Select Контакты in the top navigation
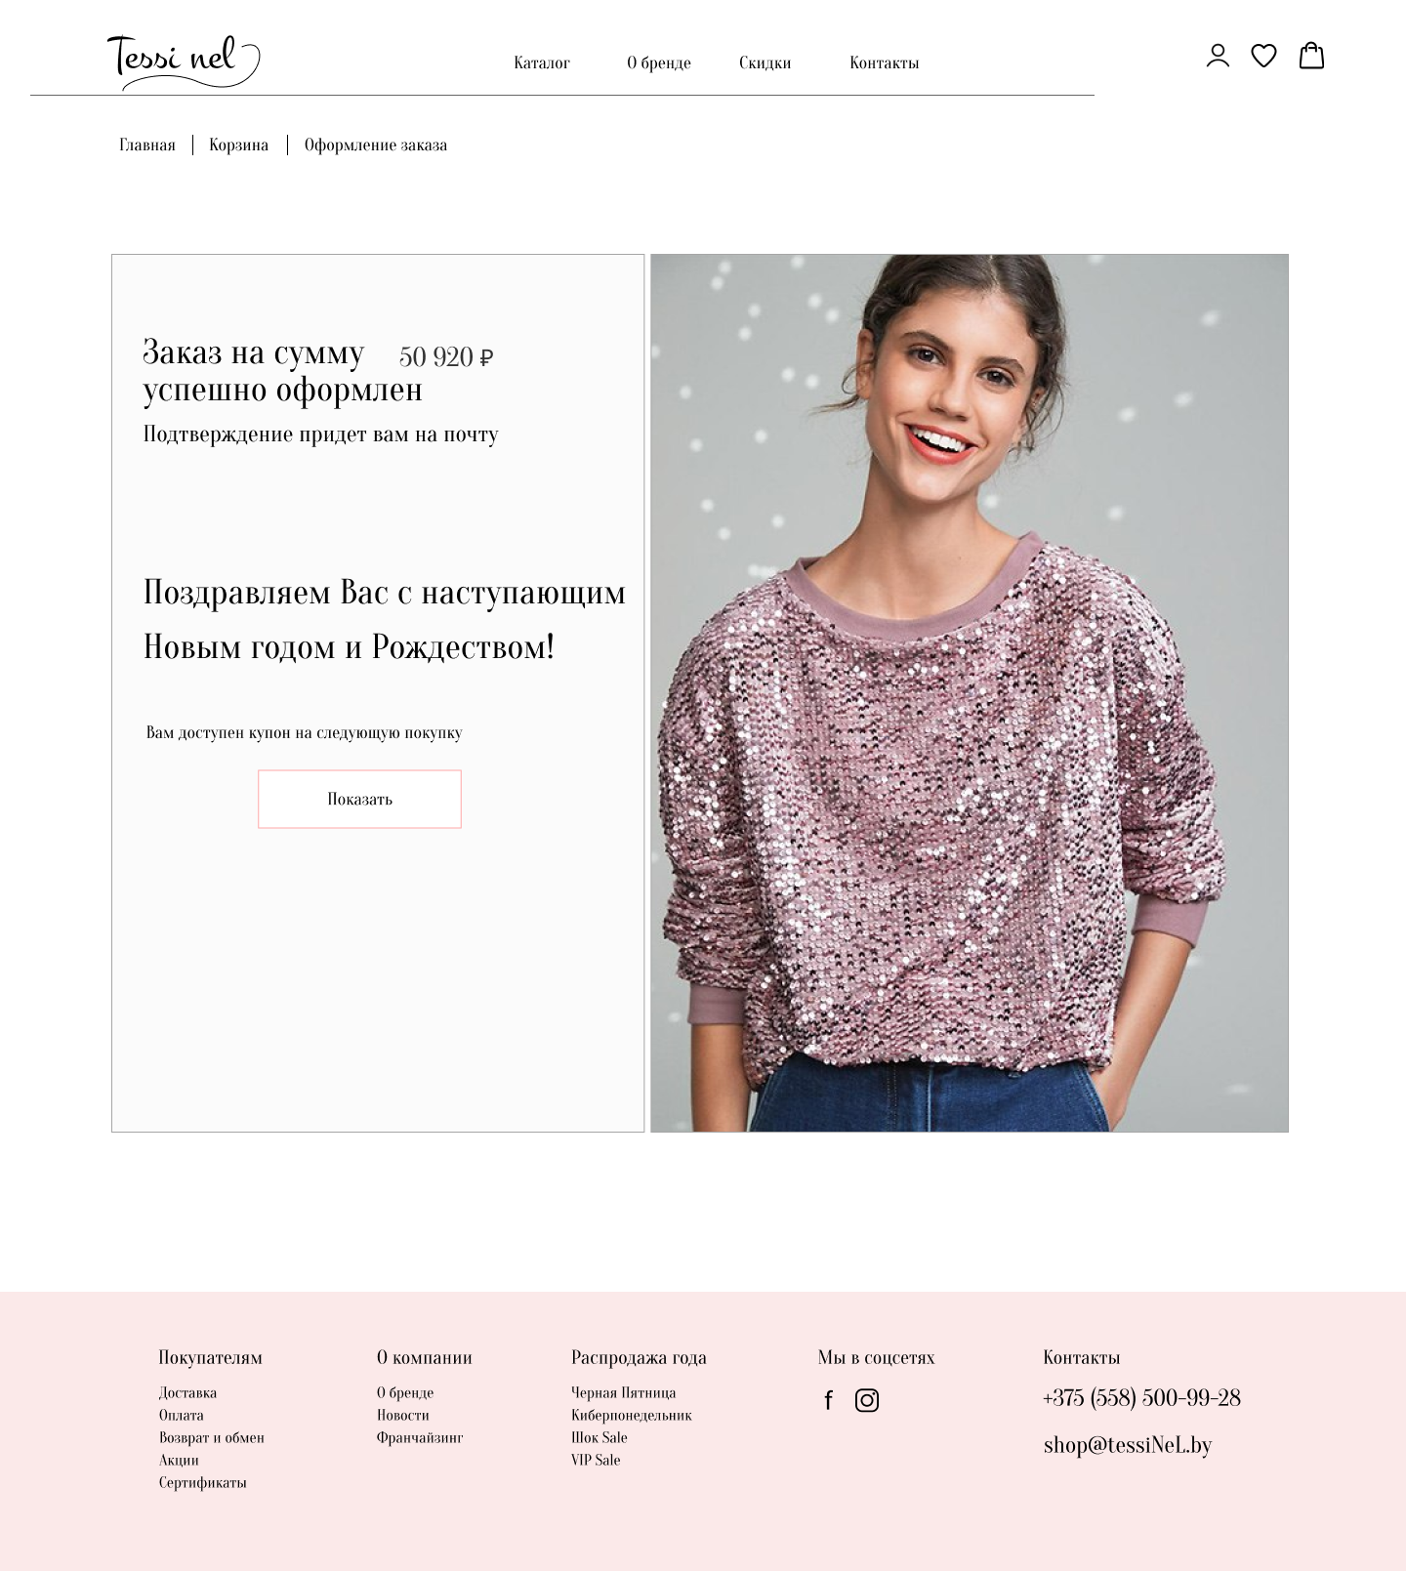 coord(884,62)
